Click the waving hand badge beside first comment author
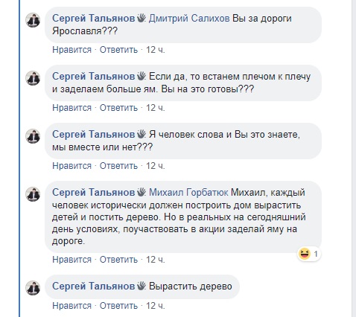 coord(142,18)
